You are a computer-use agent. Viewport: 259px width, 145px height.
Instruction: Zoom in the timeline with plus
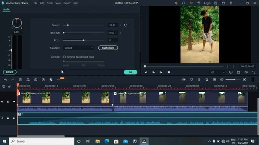point(244,80)
